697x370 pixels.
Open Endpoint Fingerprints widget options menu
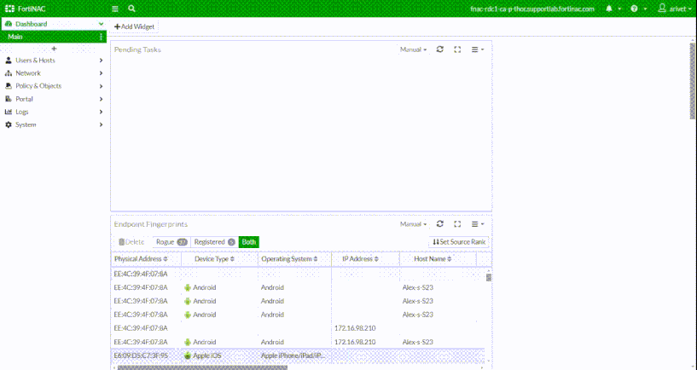pos(478,224)
